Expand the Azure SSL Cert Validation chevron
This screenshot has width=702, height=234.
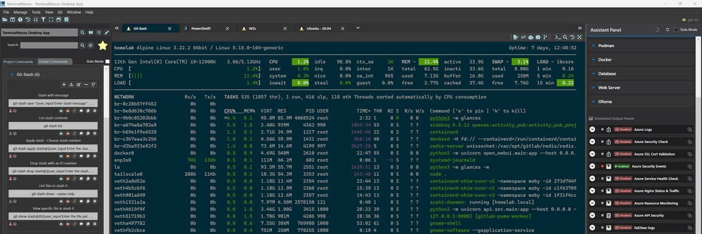click(592, 154)
